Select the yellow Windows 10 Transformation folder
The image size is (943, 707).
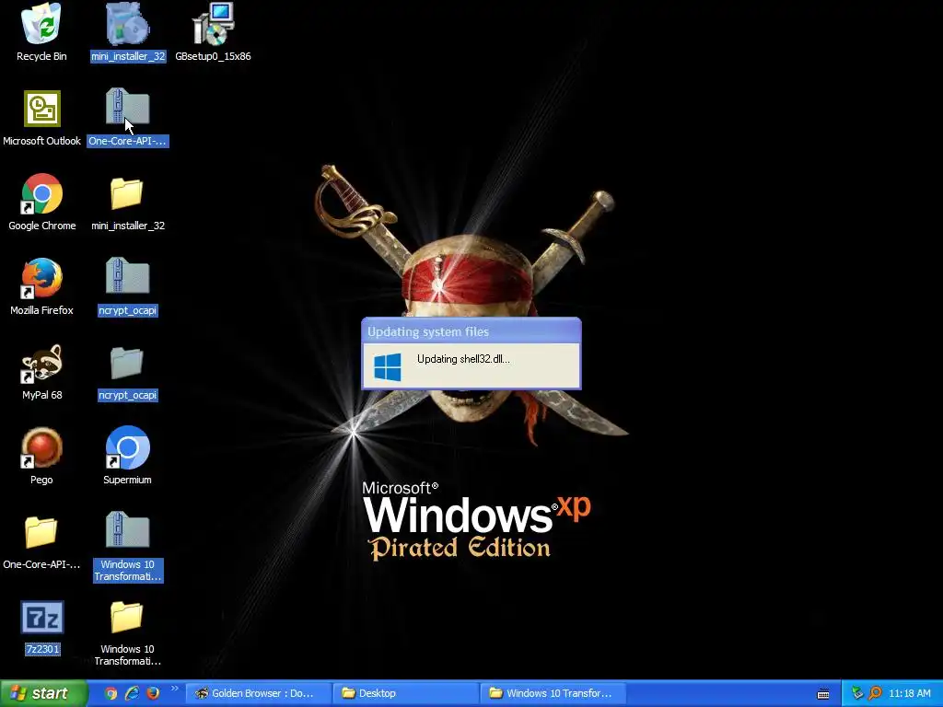(x=127, y=633)
